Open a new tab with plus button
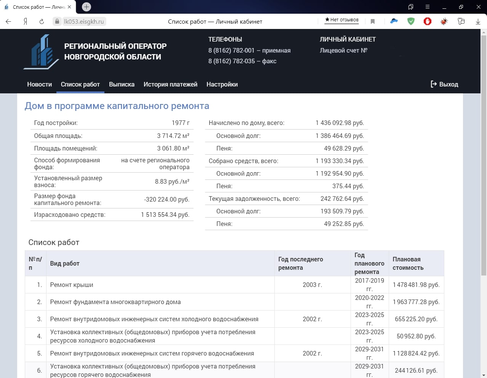Screen dimensions: 487x378 [x=87, y=7]
